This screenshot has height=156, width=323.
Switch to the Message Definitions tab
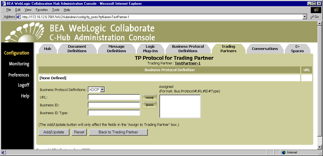pyautogui.click(x=116, y=49)
